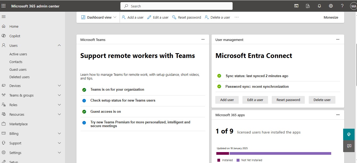Click the Teams & groups icon
Image resolution: width=357 pixels, height=163 pixels.
coord(4,95)
